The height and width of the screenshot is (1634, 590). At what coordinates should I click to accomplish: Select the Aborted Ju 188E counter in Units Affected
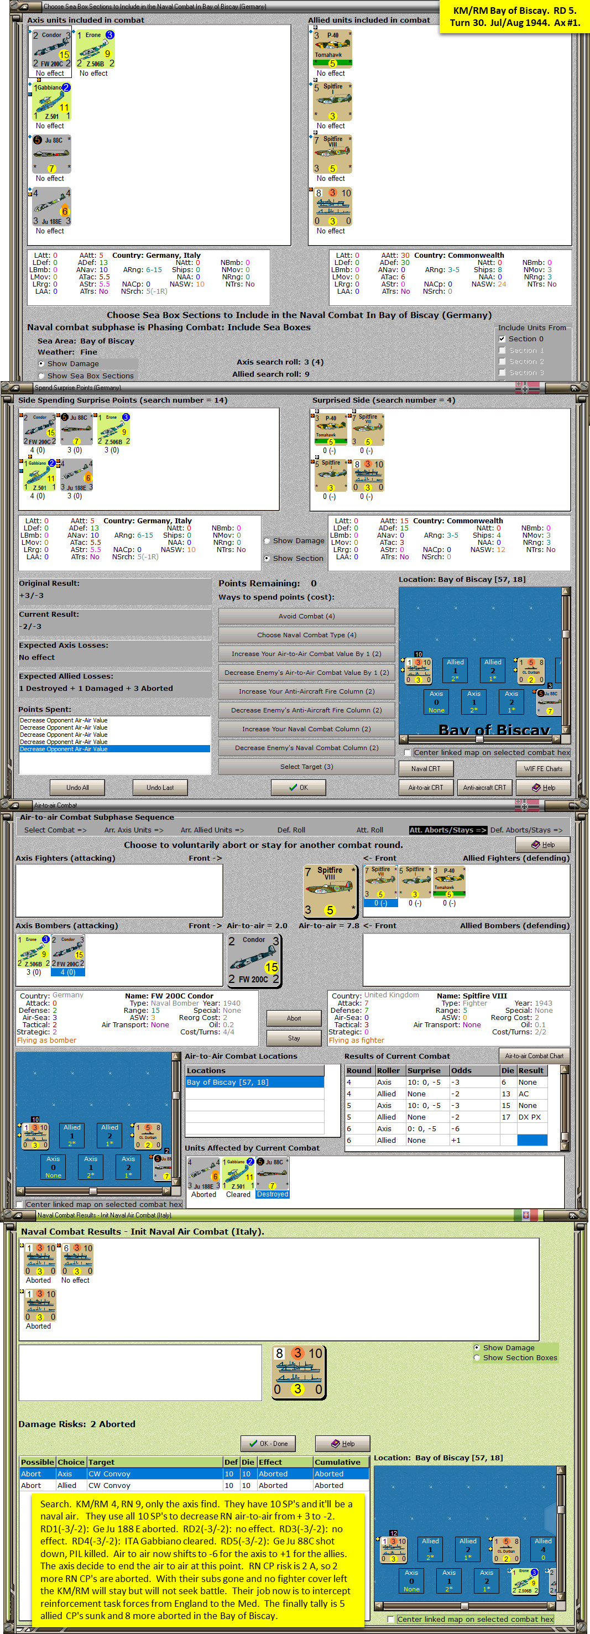tap(203, 1173)
